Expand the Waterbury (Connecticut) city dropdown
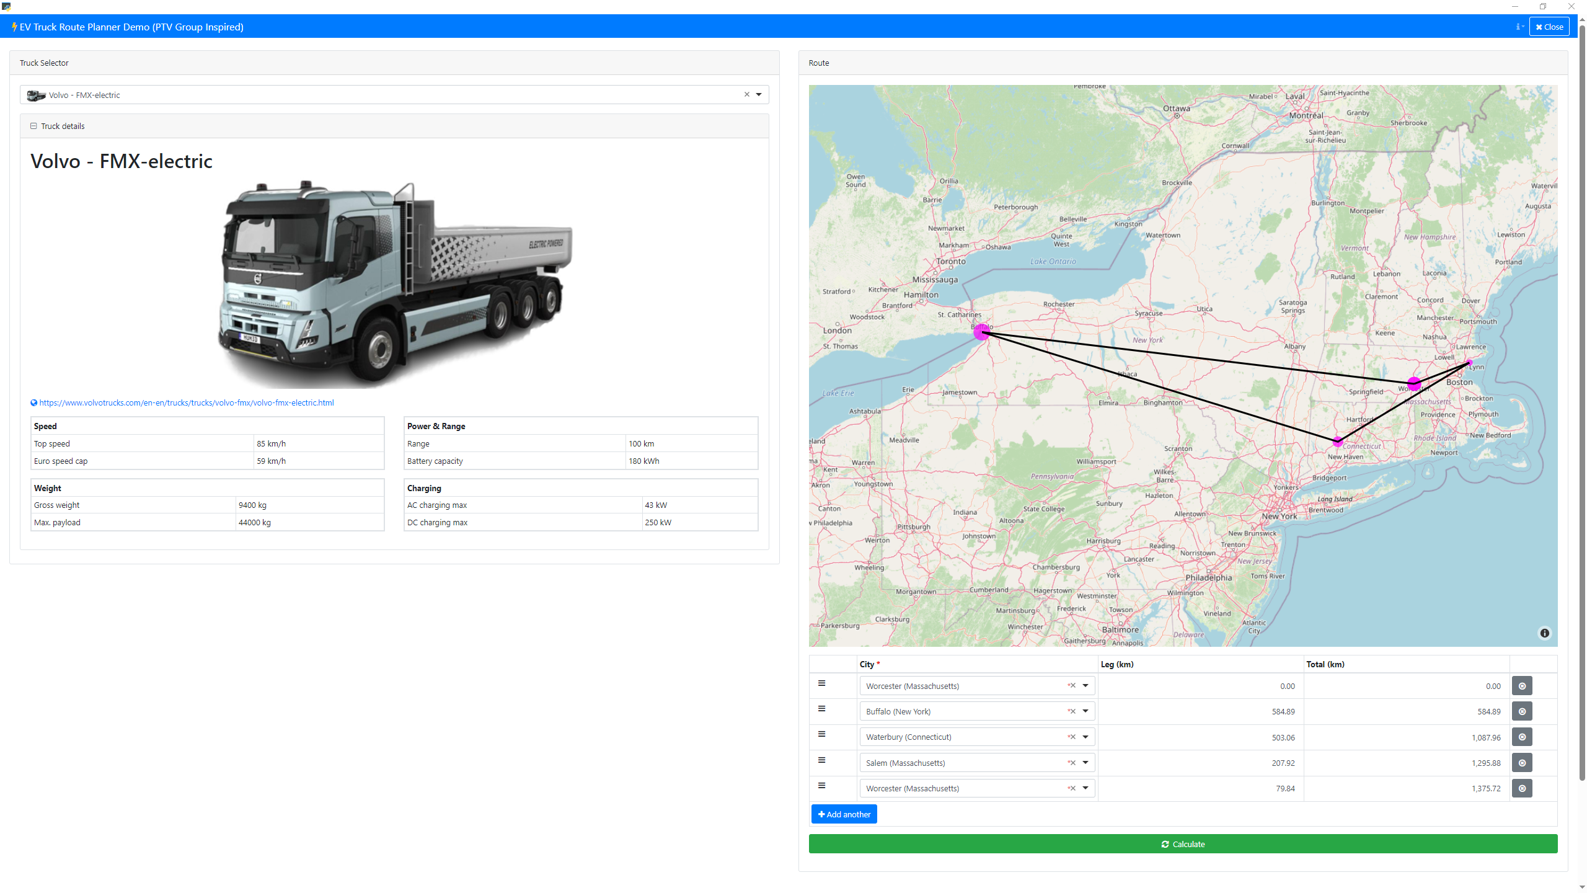The width and height of the screenshot is (1587, 893). [1085, 737]
